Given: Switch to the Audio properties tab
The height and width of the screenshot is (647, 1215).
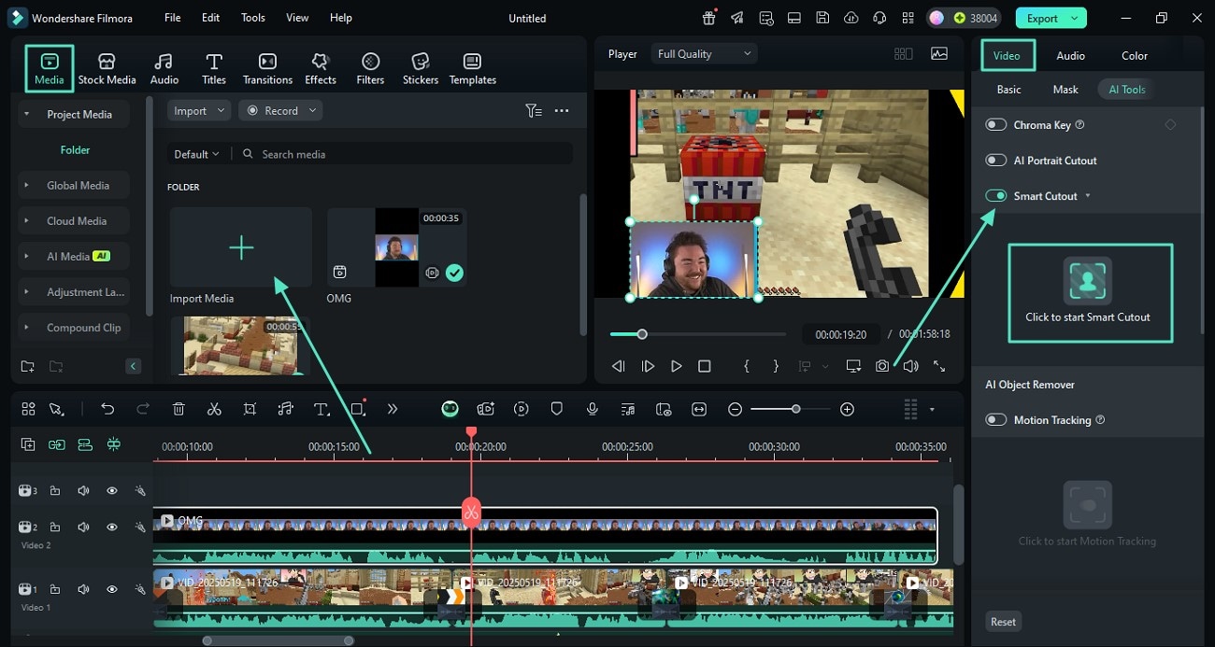Looking at the screenshot, I should [x=1070, y=56].
